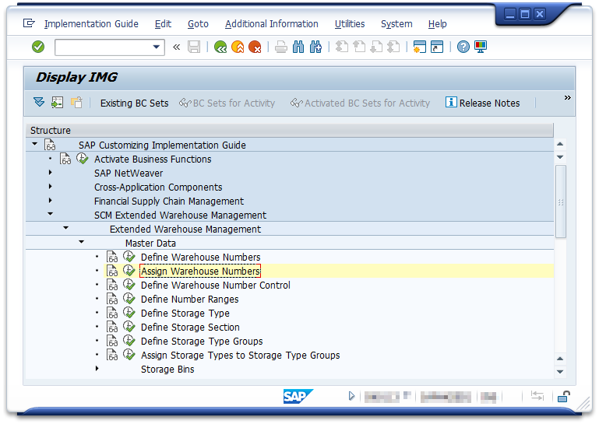The height and width of the screenshot is (424, 599).
Task: Click documentation icon for Define Storage Type
Action: [112, 313]
